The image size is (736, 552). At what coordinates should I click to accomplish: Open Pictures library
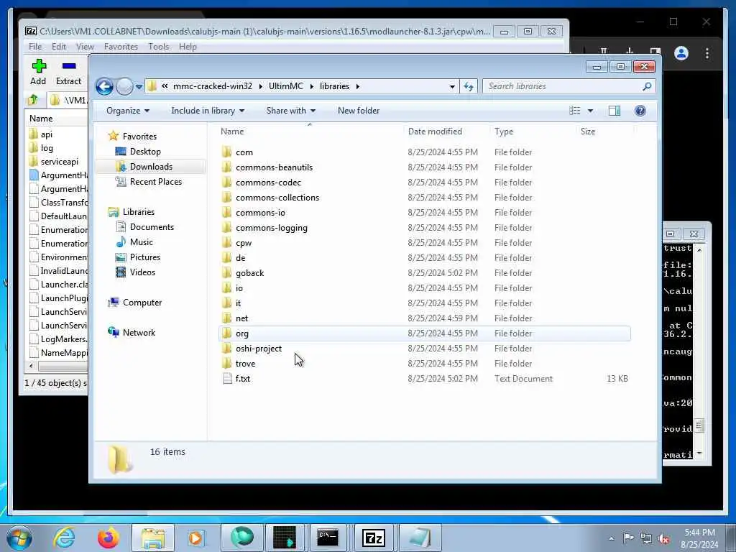pyautogui.click(x=145, y=257)
